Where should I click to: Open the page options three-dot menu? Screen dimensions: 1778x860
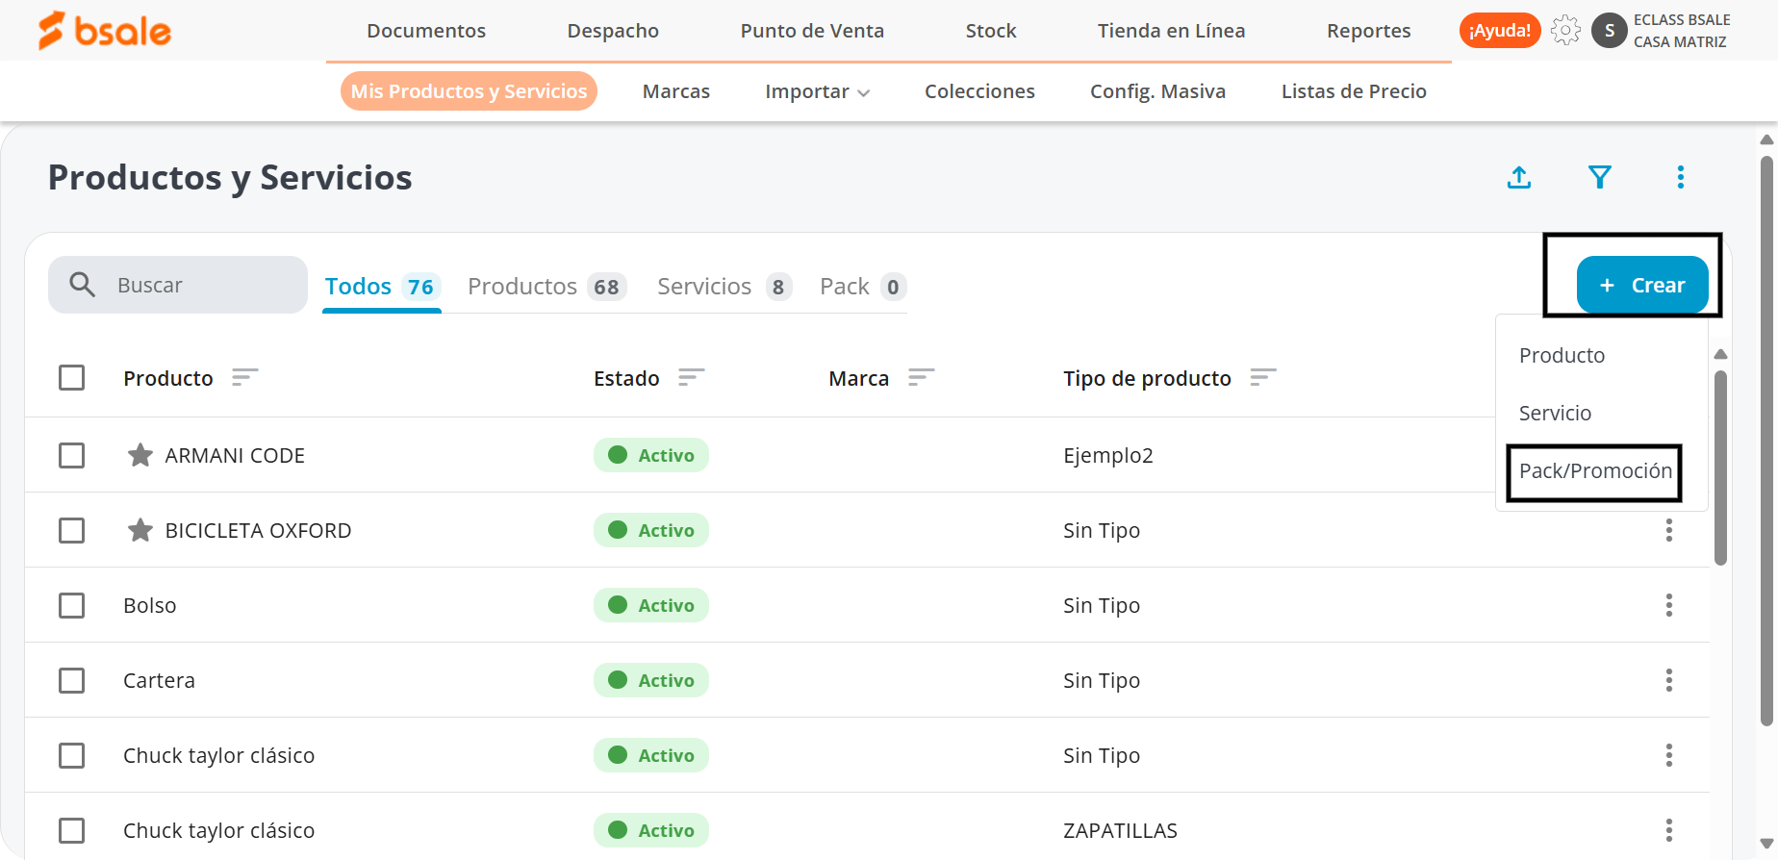click(x=1681, y=177)
